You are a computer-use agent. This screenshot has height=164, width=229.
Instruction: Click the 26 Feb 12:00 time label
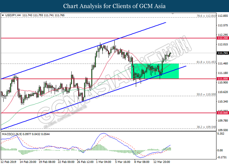click(85, 162)
